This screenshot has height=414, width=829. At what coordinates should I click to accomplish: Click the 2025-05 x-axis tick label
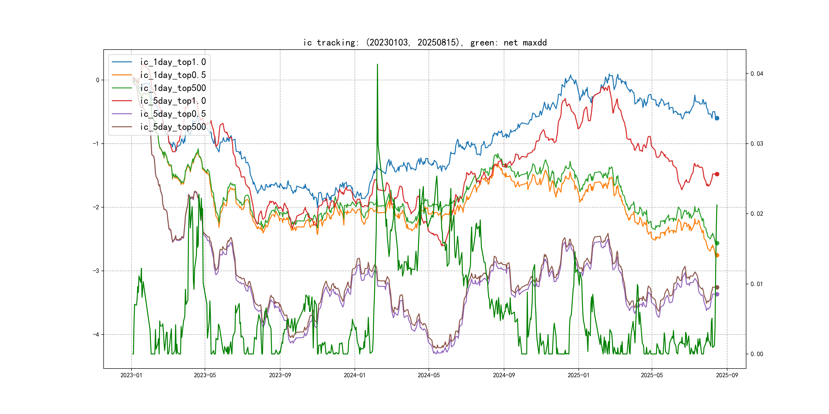click(x=652, y=375)
